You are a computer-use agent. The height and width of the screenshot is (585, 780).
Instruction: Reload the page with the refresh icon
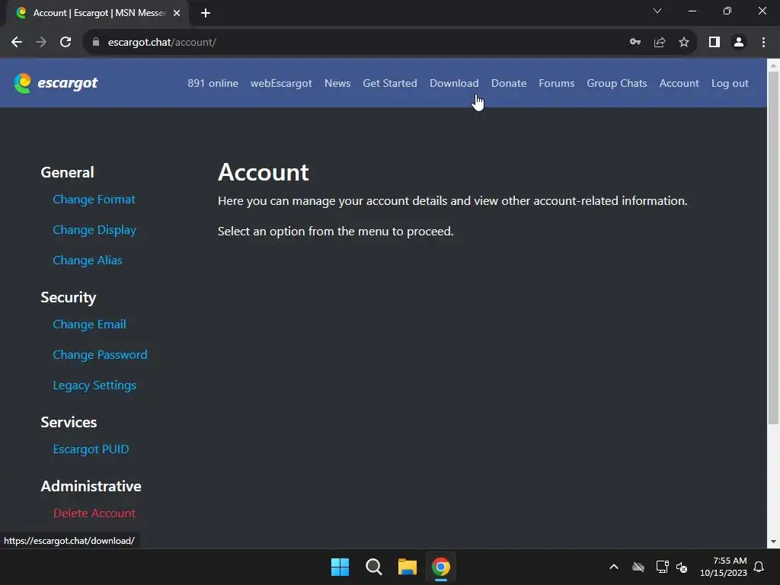66,43
